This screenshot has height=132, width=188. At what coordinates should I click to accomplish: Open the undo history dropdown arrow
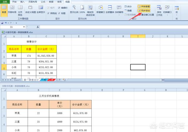click(8, 23)
